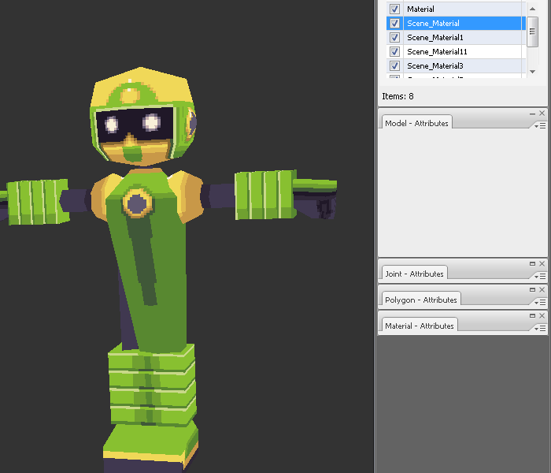Uncheck the Scene_Material3 checkbox

[x=394, y=65]
